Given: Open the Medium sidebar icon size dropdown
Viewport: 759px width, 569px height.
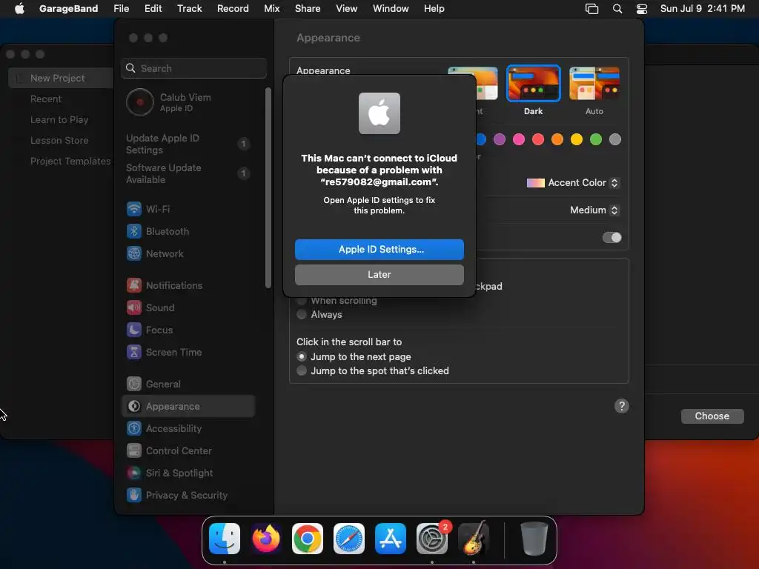Looking at the screenshot, I should [x=594, y=210].
